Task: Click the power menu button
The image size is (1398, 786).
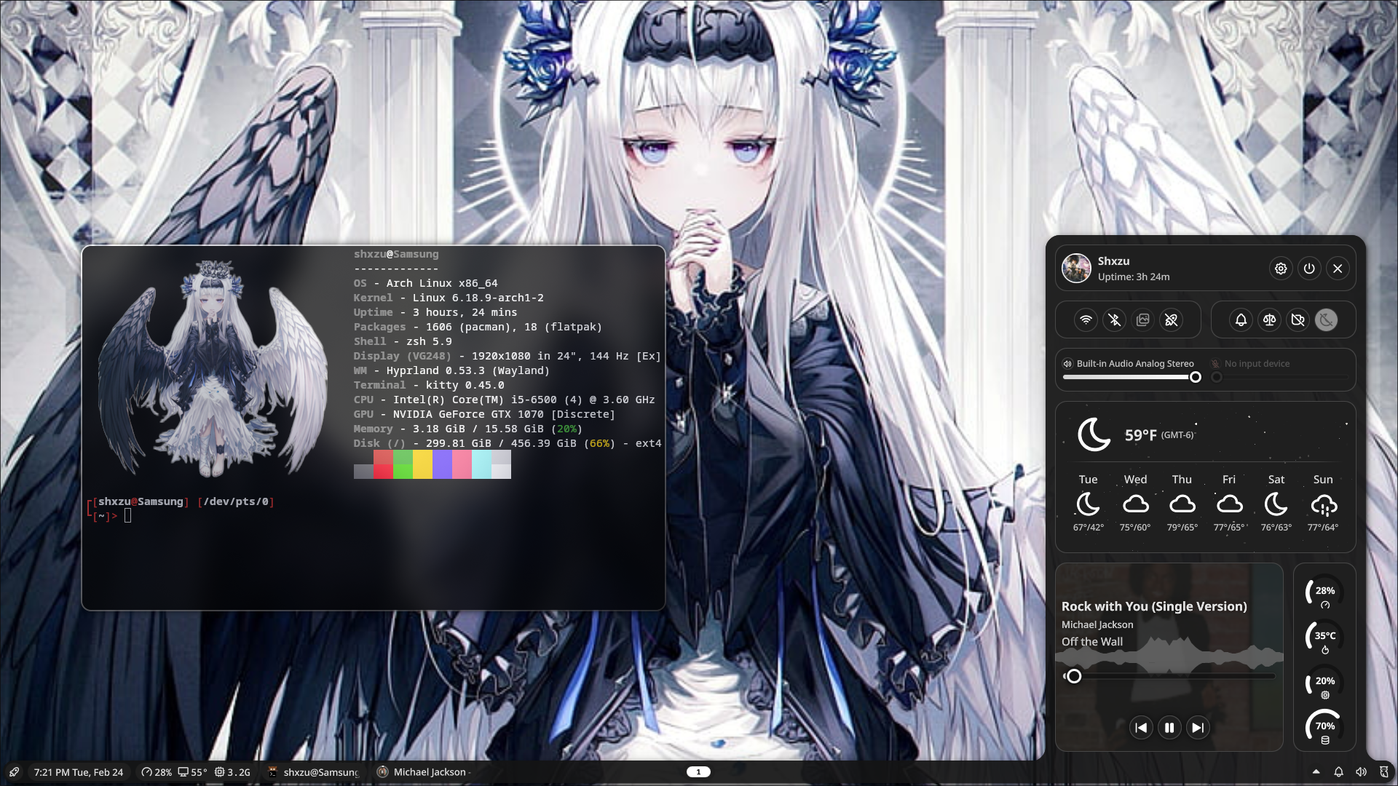Action: (1309, 269)
